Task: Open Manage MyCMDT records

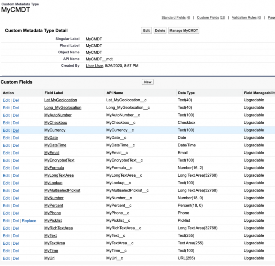Action: [184, 31]
